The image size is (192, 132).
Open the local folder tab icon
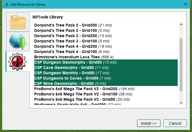point(18,22)
